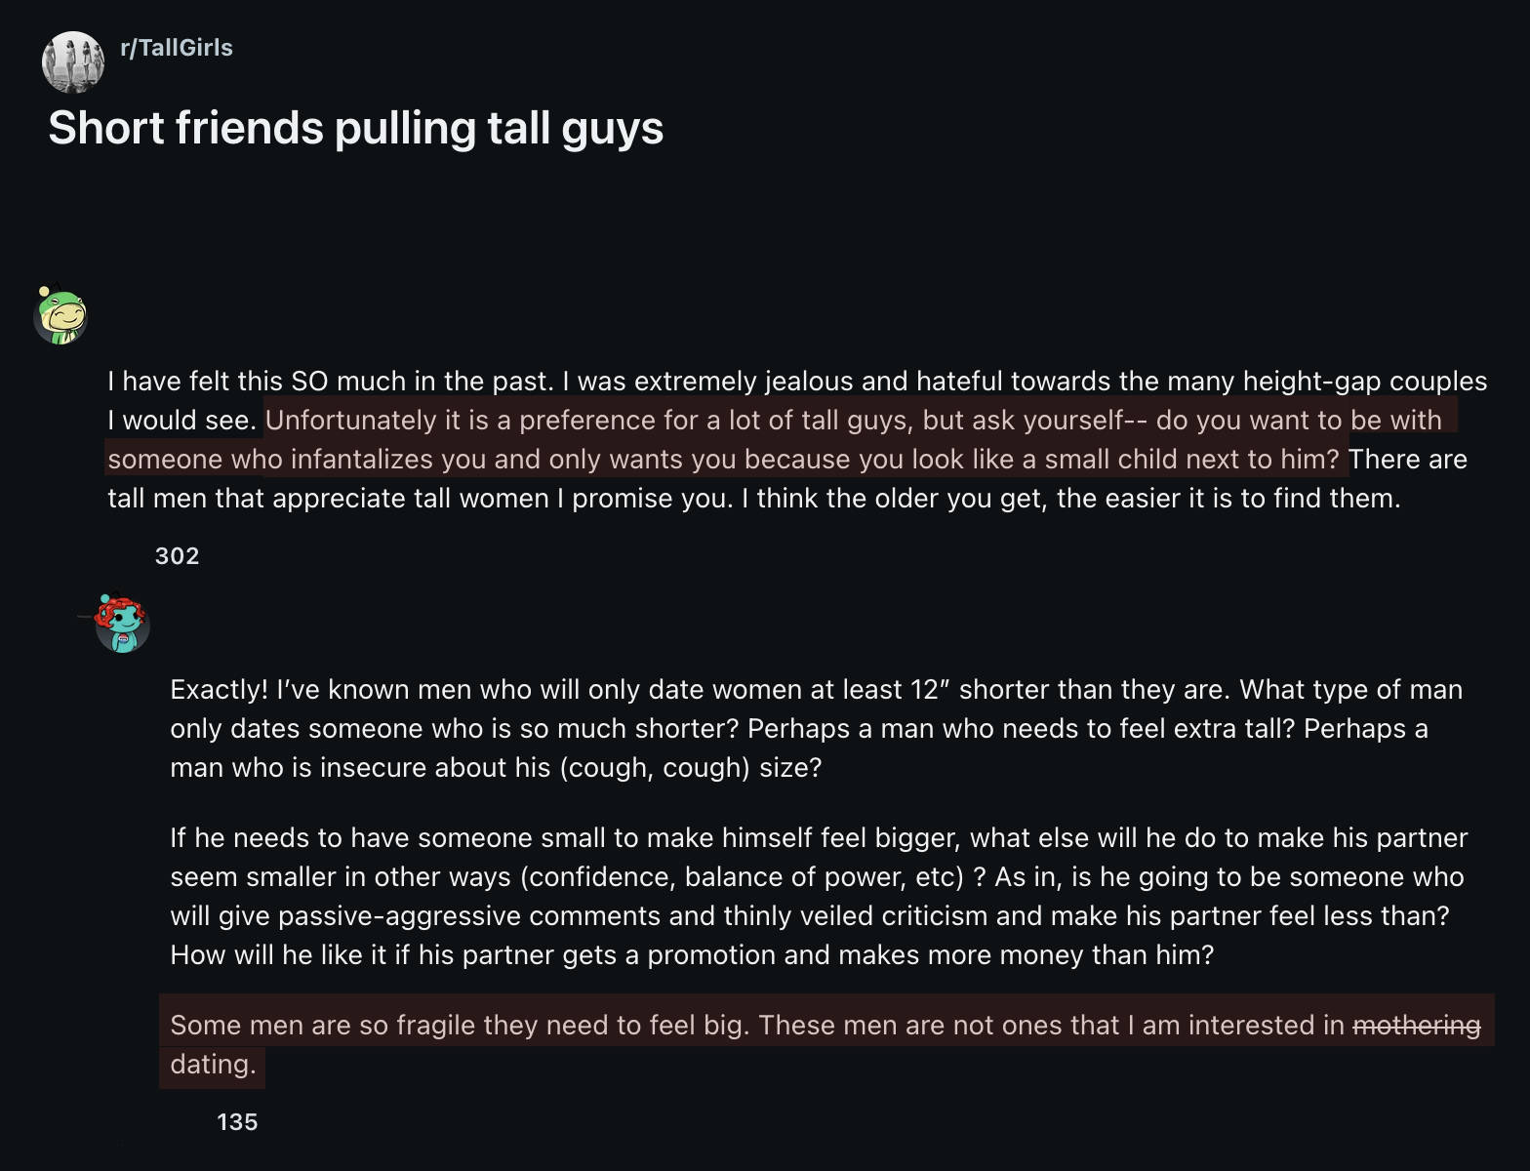Open the r/TallGirls community avatar
Image resolution: width=1530 pixels, height=1171 pixels.
coord(73,62)
